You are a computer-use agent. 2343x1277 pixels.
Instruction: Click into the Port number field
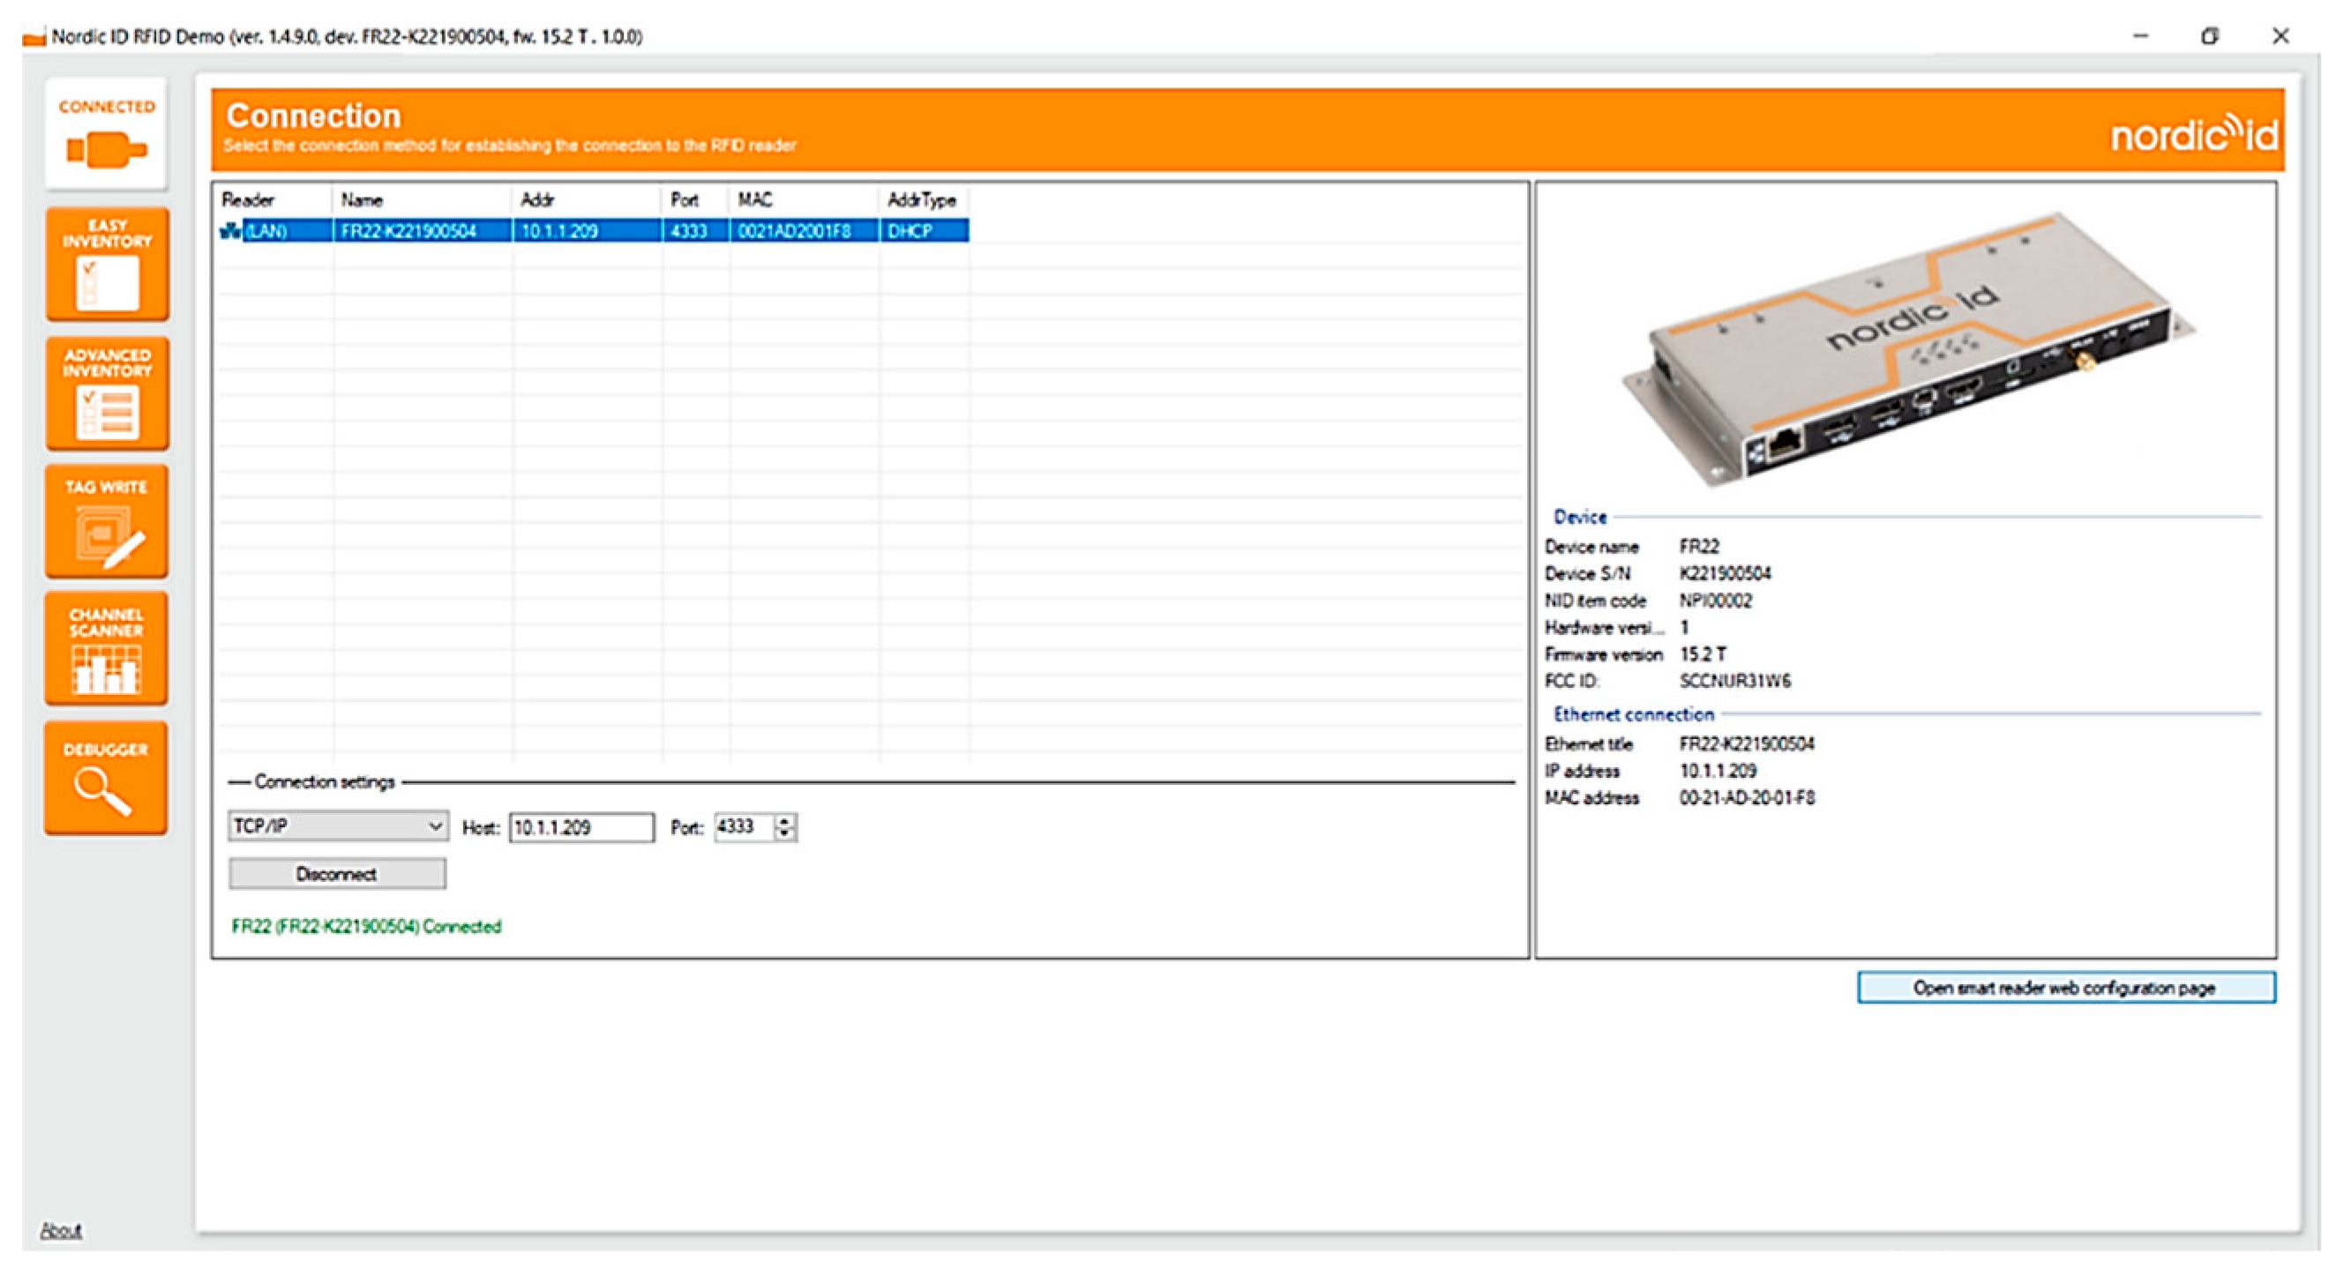tap(742, 826)
